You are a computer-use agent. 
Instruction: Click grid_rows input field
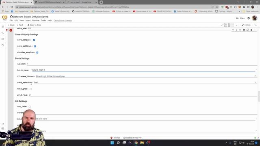click(x=143, y=95)
